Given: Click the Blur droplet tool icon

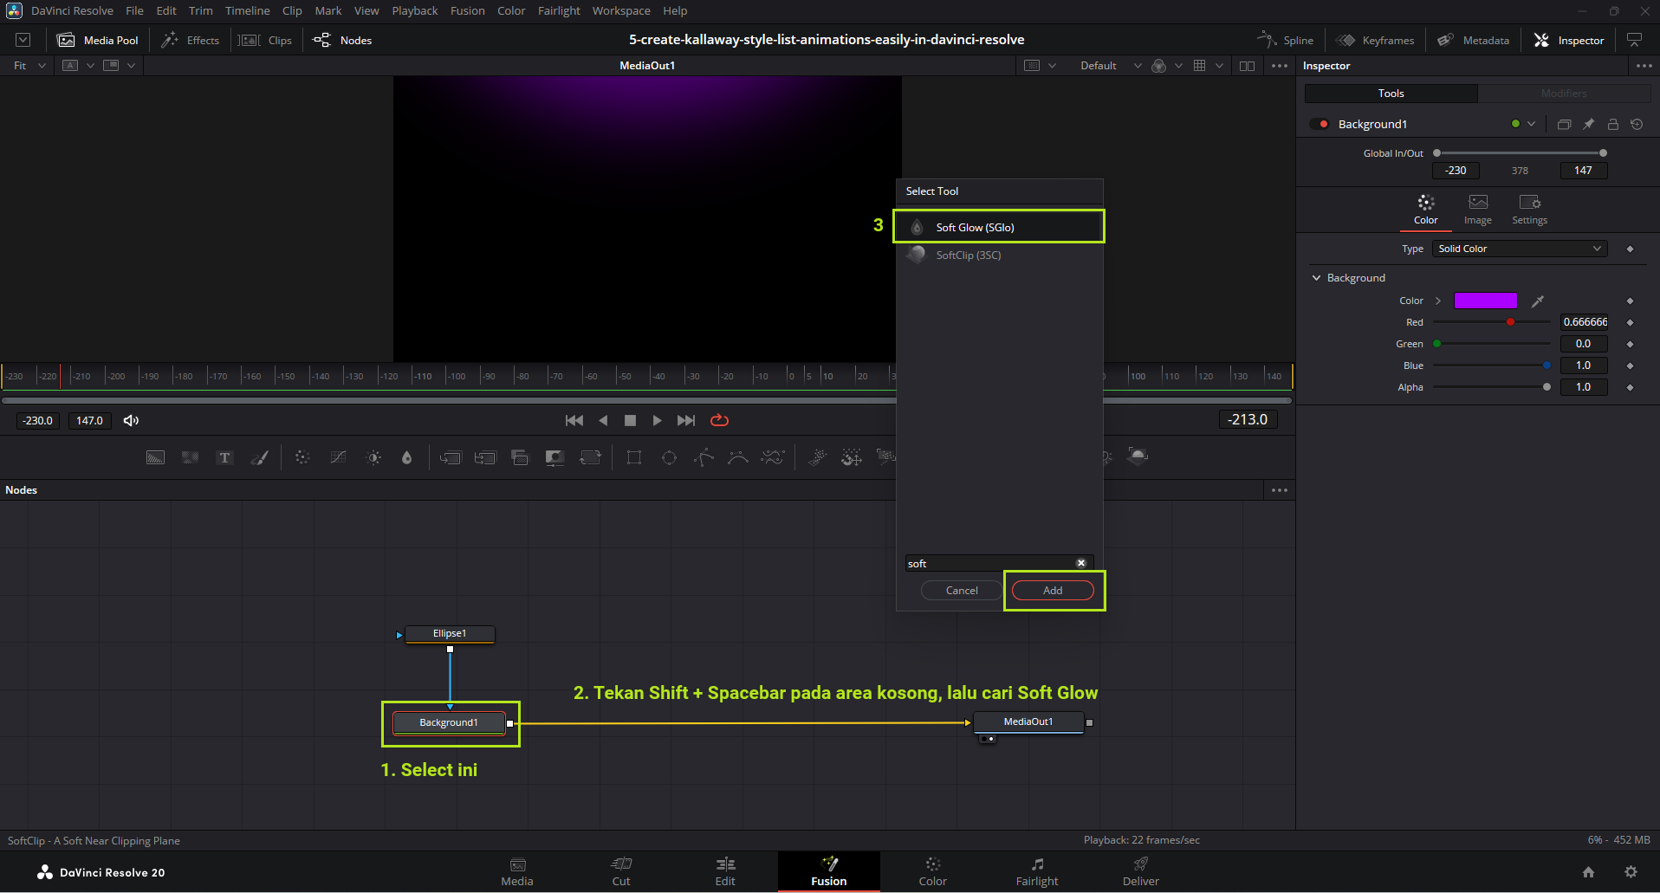Looking at the screenshot, I should [407, 457].
